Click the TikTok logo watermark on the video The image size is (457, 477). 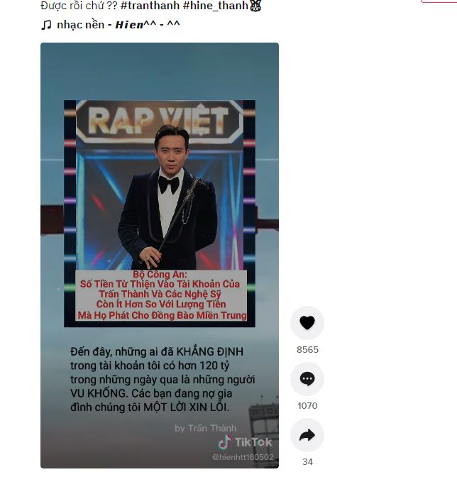245,442
